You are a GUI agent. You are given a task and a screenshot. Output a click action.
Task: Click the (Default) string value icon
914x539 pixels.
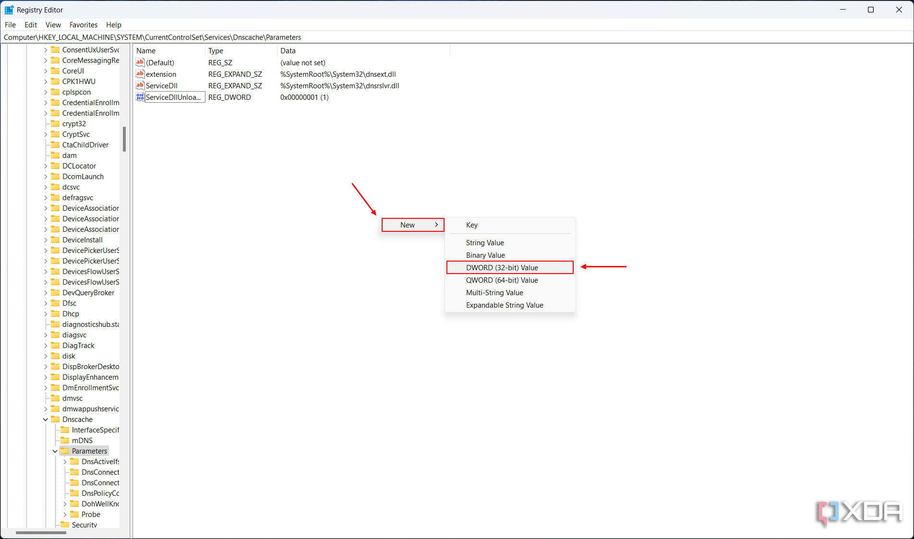point(140,62)
